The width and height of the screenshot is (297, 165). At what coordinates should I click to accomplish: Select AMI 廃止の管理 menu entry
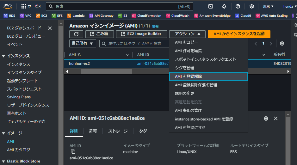pos(208,111)
